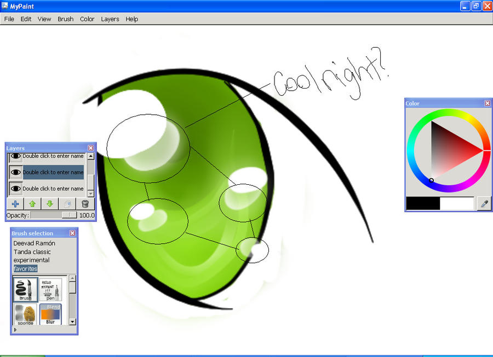Choose the pen brush preset
The height and width of the screenshot is (357, 493).
click(x=50, y=290)
